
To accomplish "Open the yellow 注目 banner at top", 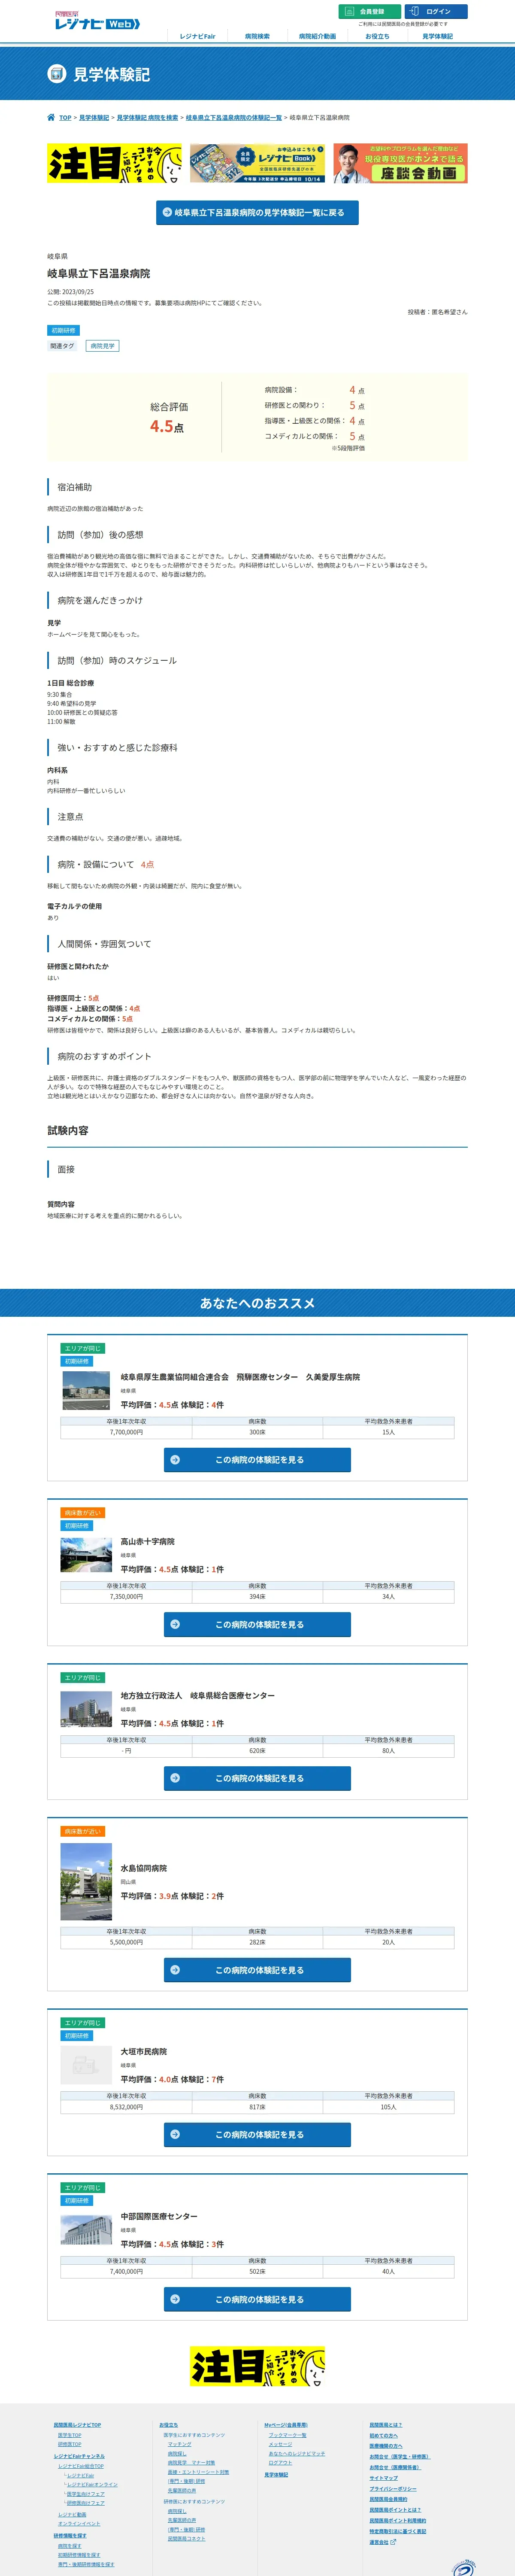I will coord(114,163).
